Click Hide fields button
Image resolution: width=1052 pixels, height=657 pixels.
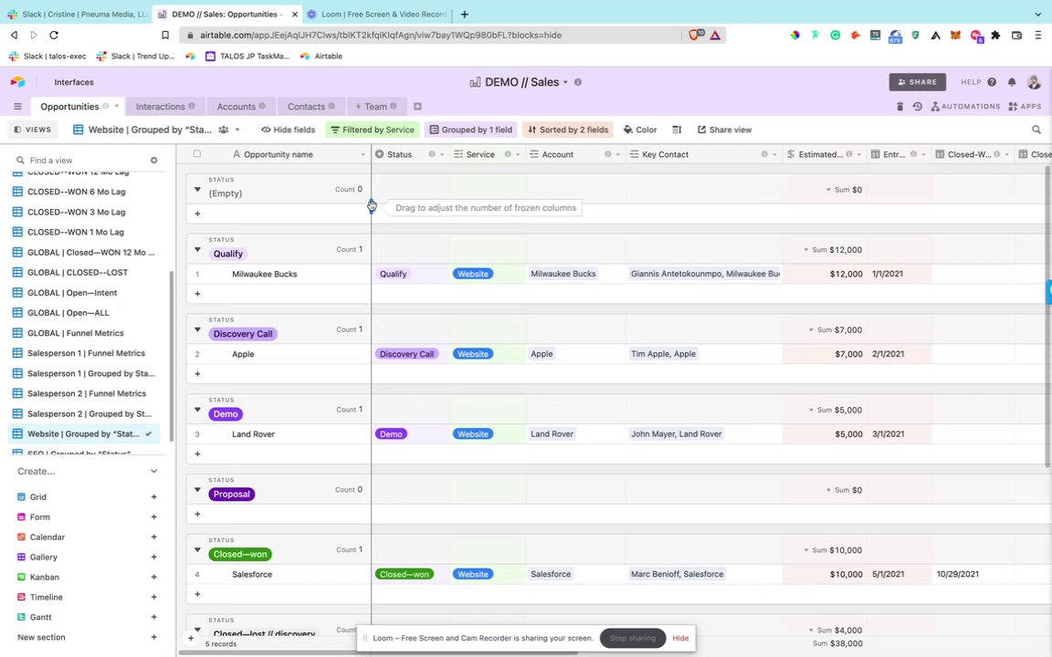point(288,130)
